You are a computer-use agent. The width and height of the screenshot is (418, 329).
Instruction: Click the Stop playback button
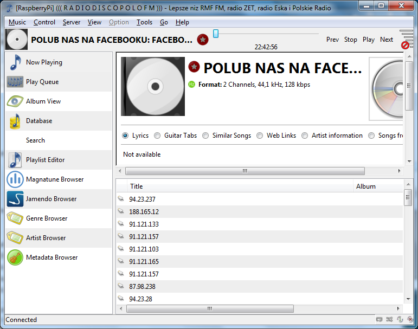tap(351, 40)
